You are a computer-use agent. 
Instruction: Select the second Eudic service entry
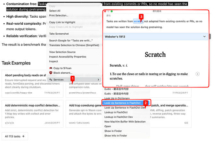pyautogui.click(x=116, y=94)
